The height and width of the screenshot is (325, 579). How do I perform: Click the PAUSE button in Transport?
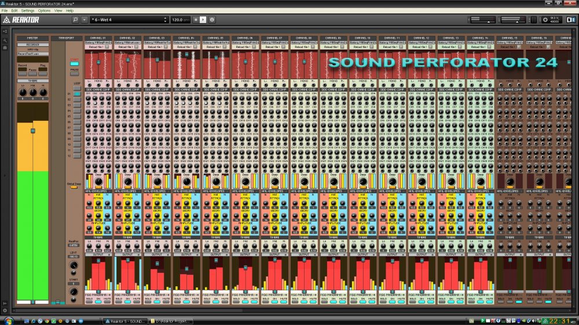point(74,74)
